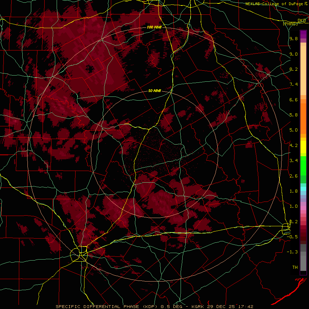Click the 5.8 legend value
Screen dimensions: 309x309
click(294, 115)
